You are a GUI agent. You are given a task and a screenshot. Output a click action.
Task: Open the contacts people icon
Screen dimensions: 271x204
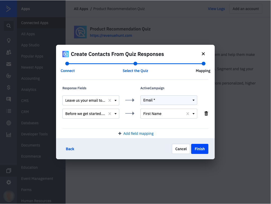pos(9,52)
